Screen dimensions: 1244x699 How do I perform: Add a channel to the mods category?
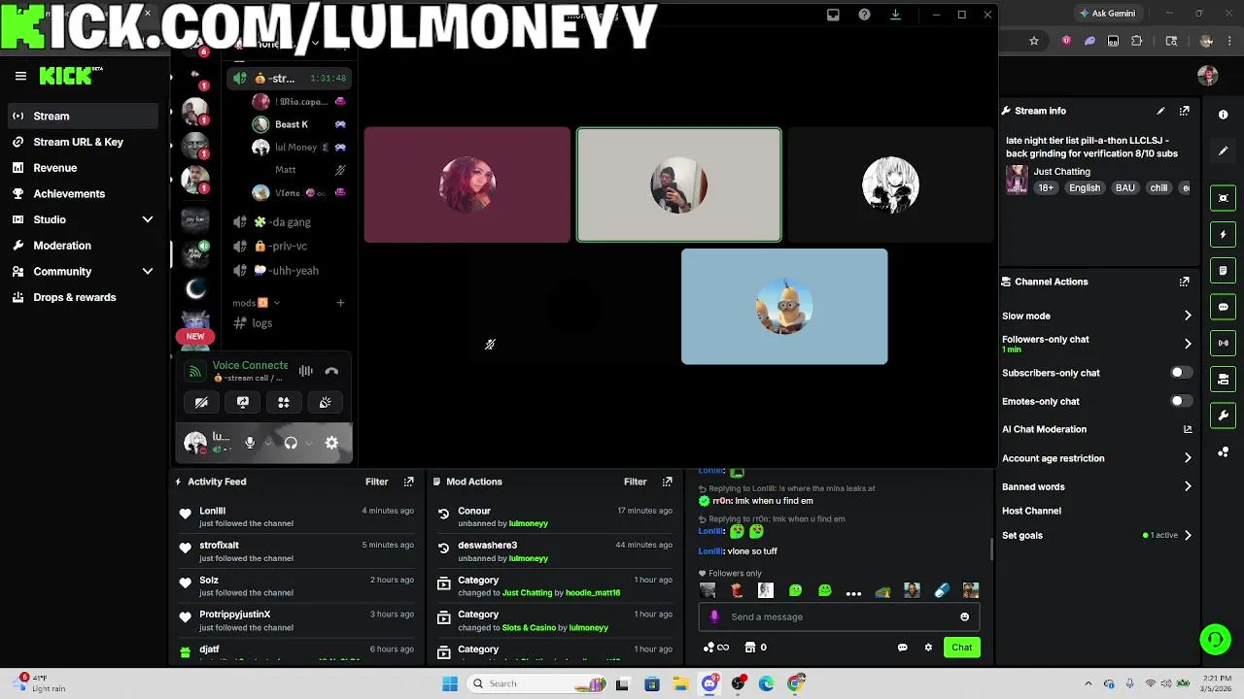click(x=340, y=303)
